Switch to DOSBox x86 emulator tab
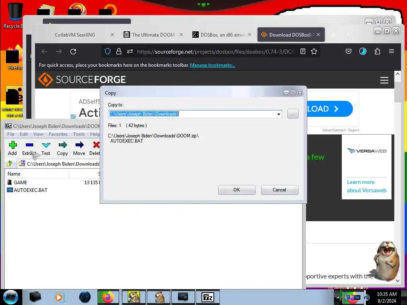The height and width of the screenshot is (305, 407). pos(222,35)
